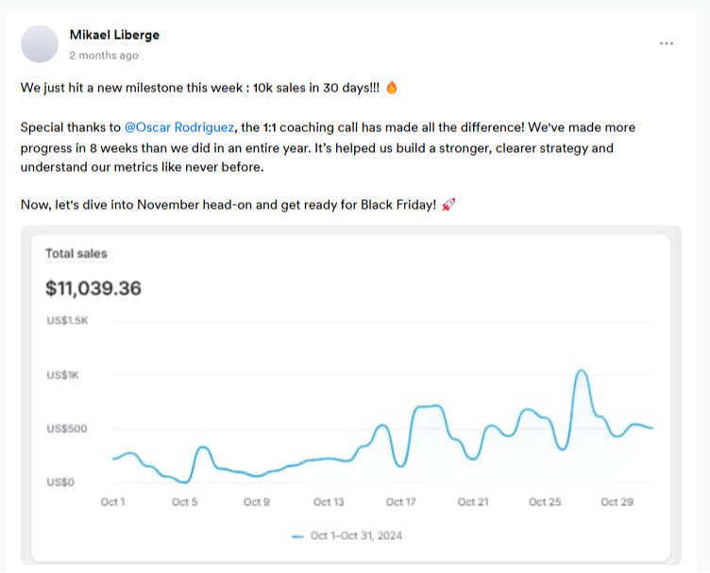Image resolution: width=710 pixels, height=573 pixels.
Task: Click the Oct 25 x-axis label
Action: tap(545, 502)
